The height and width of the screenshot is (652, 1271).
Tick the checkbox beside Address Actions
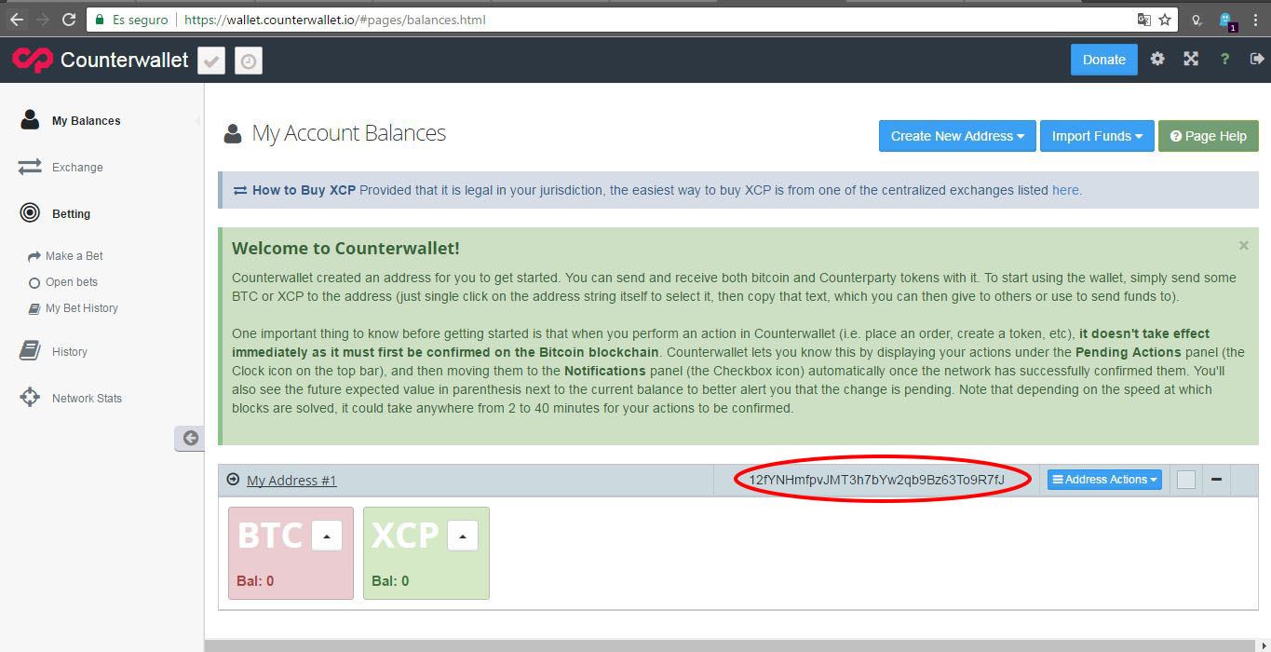(x=1185, y=480)
